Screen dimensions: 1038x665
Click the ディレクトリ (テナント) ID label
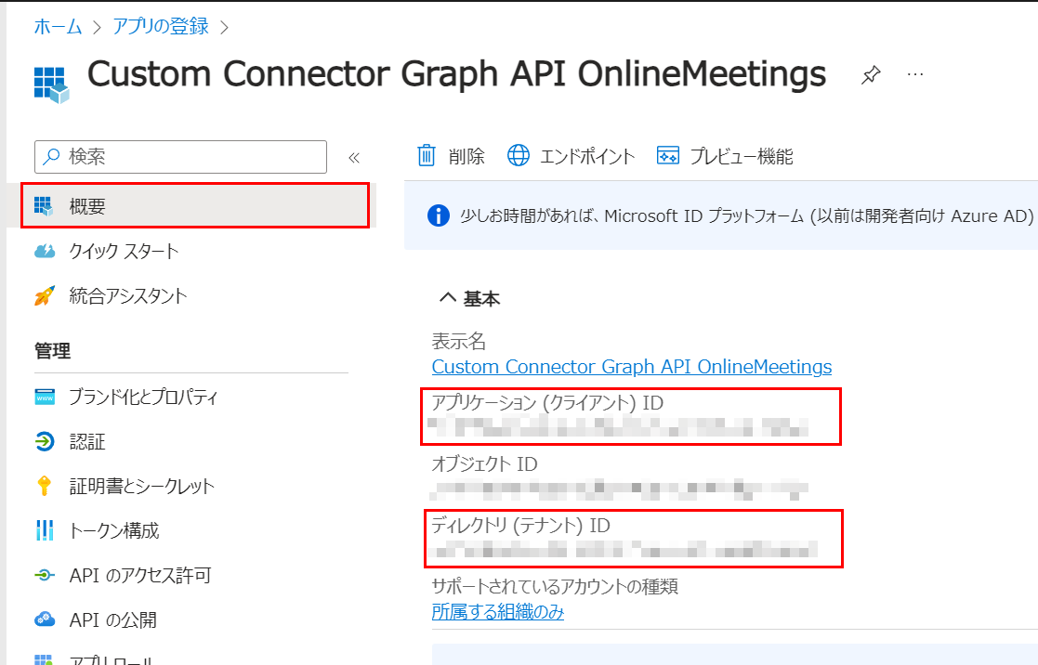(521, 526)
